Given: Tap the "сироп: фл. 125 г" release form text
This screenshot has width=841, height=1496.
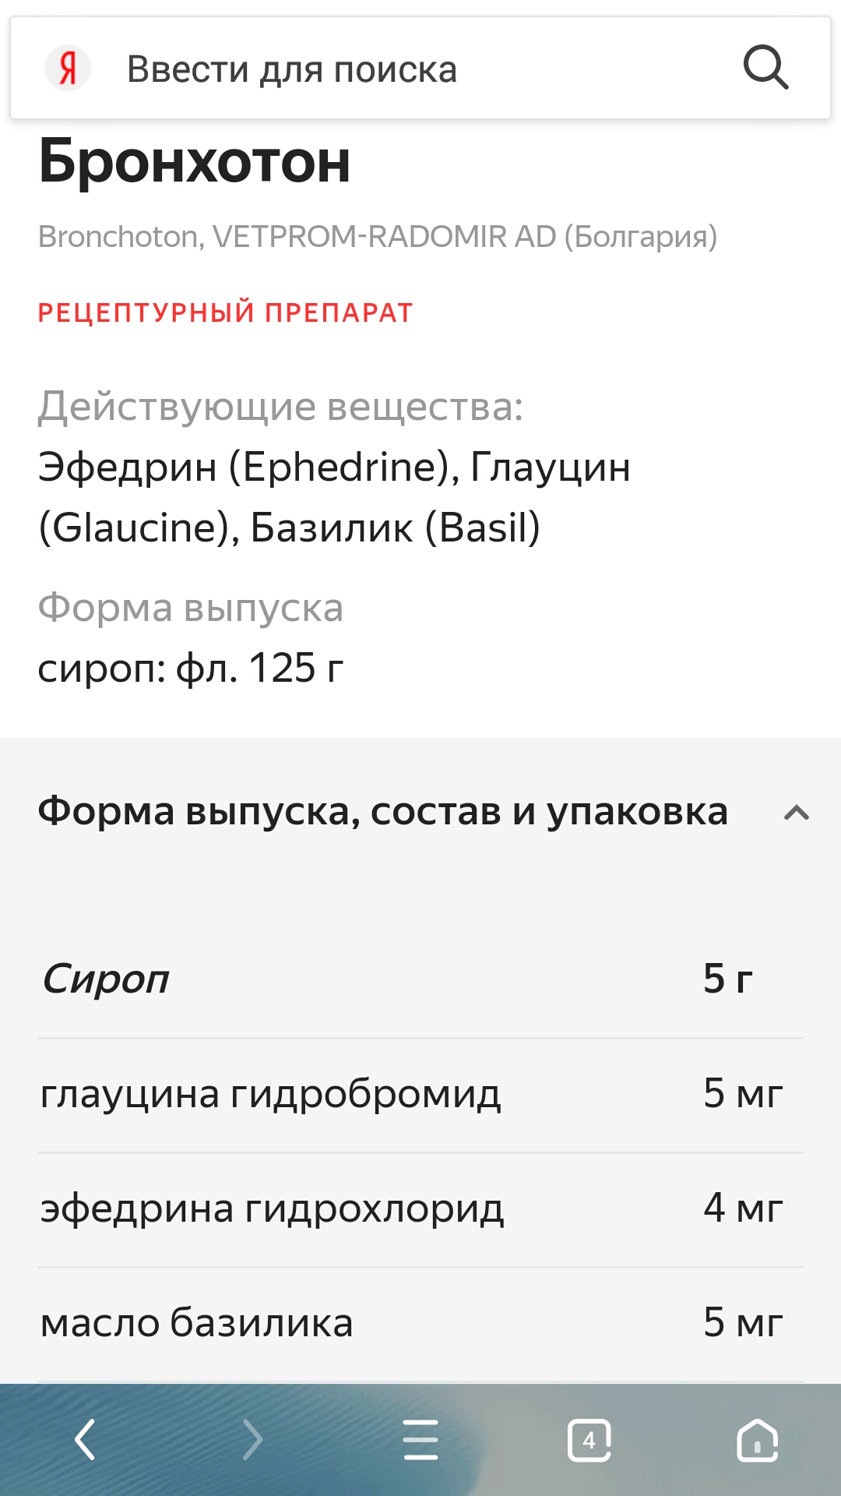Looking at the screenshot, I should [x=191, y=668].
